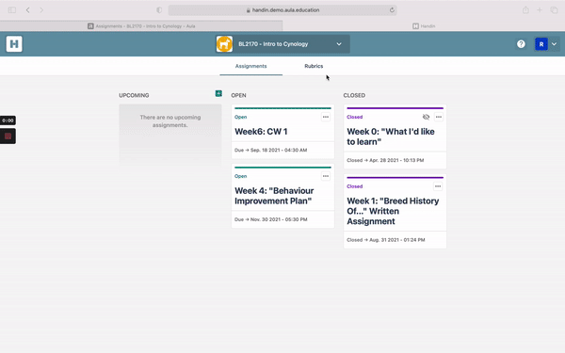Expand the BL2170 course selector dropdown
Screen dimensions: 565x353
pyautogui.click(x=339, y=44)
